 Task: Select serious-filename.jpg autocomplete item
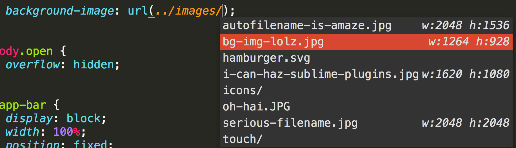290,123
